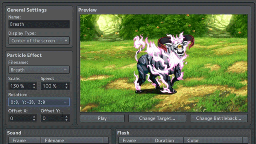Image resolution: width=256 pixels, height=144 pixels.
Task: Increase the Speed with its up arrow
Action: (x=66, y=84)
